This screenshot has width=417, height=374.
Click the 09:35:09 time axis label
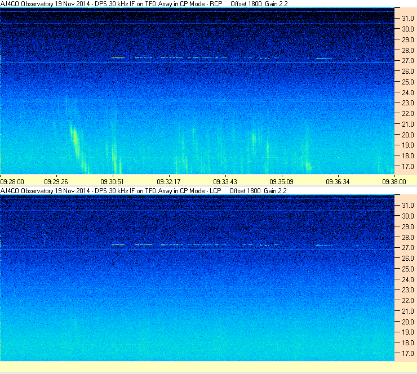point(281,182)
